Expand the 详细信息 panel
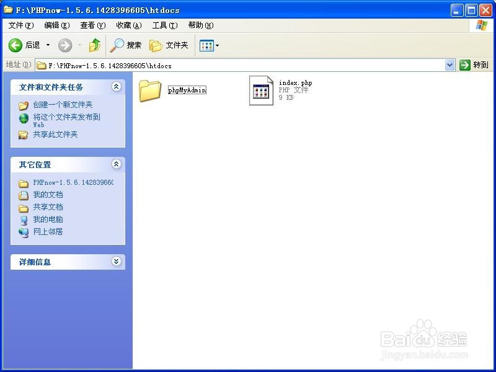The image size is (496, 372). click(117, 262)
